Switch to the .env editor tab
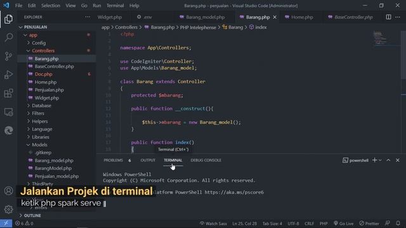 click(147, 17)
